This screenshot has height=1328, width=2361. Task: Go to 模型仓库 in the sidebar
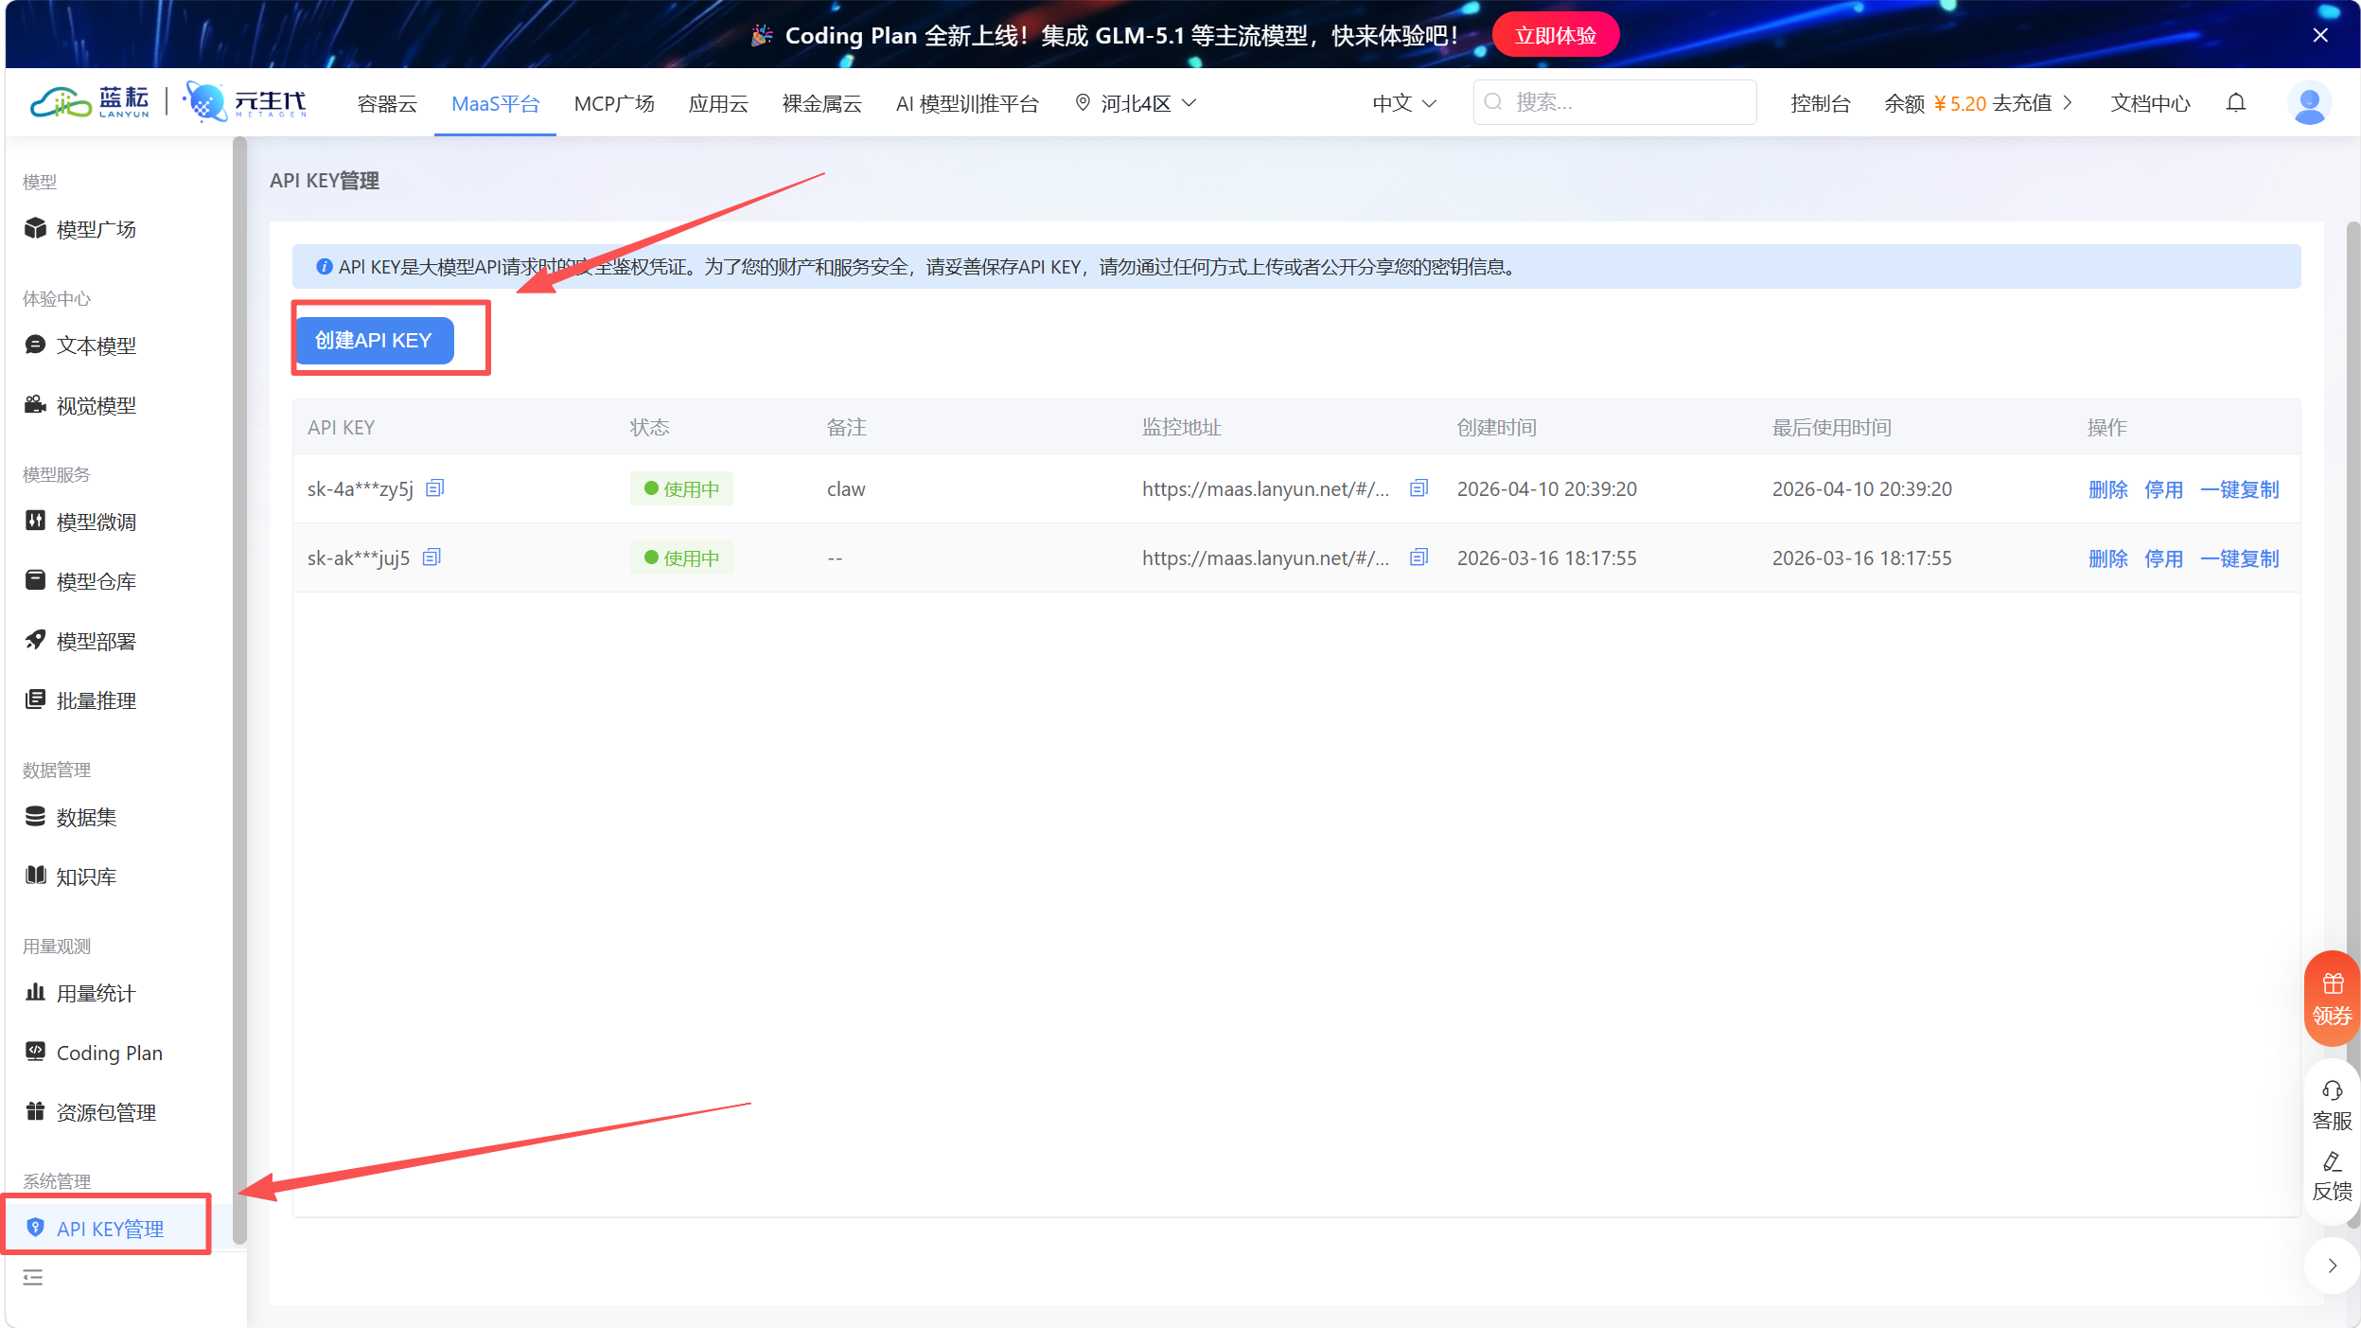click(x=80, y=581)
